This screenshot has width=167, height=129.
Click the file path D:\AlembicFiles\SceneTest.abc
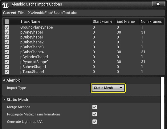tap(52, 13)
